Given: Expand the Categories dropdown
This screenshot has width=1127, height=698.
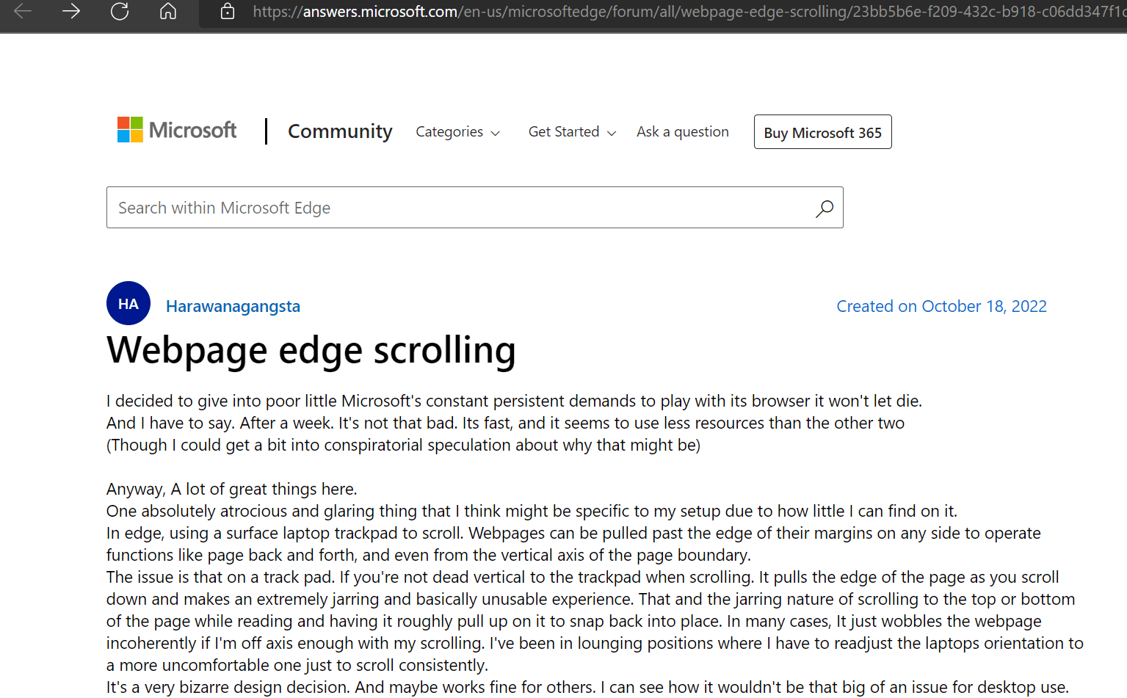Looking at the screenshot, I should (457, 131).
